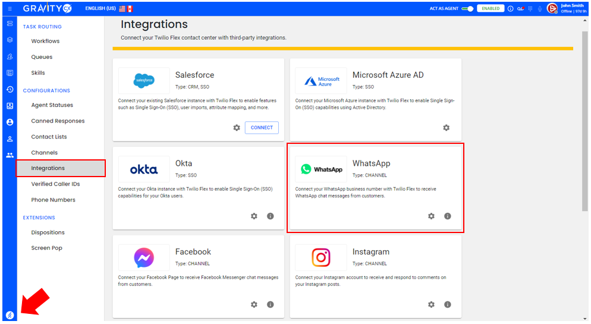Open Salesforce integration settings gear
The width and height of the screenshot is (591, 324).
[x=236, y=128]
